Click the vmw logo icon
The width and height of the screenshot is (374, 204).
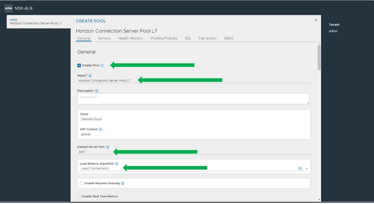click(x=8, y=8)
